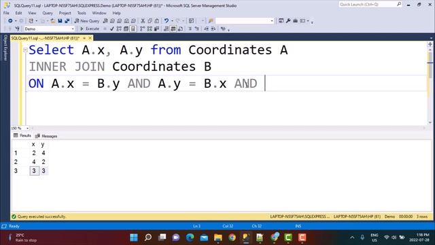Viewport: 435px width, 245px height.
Task: Open Google Chrome from taskbar
Action: [x=232, y=238]
